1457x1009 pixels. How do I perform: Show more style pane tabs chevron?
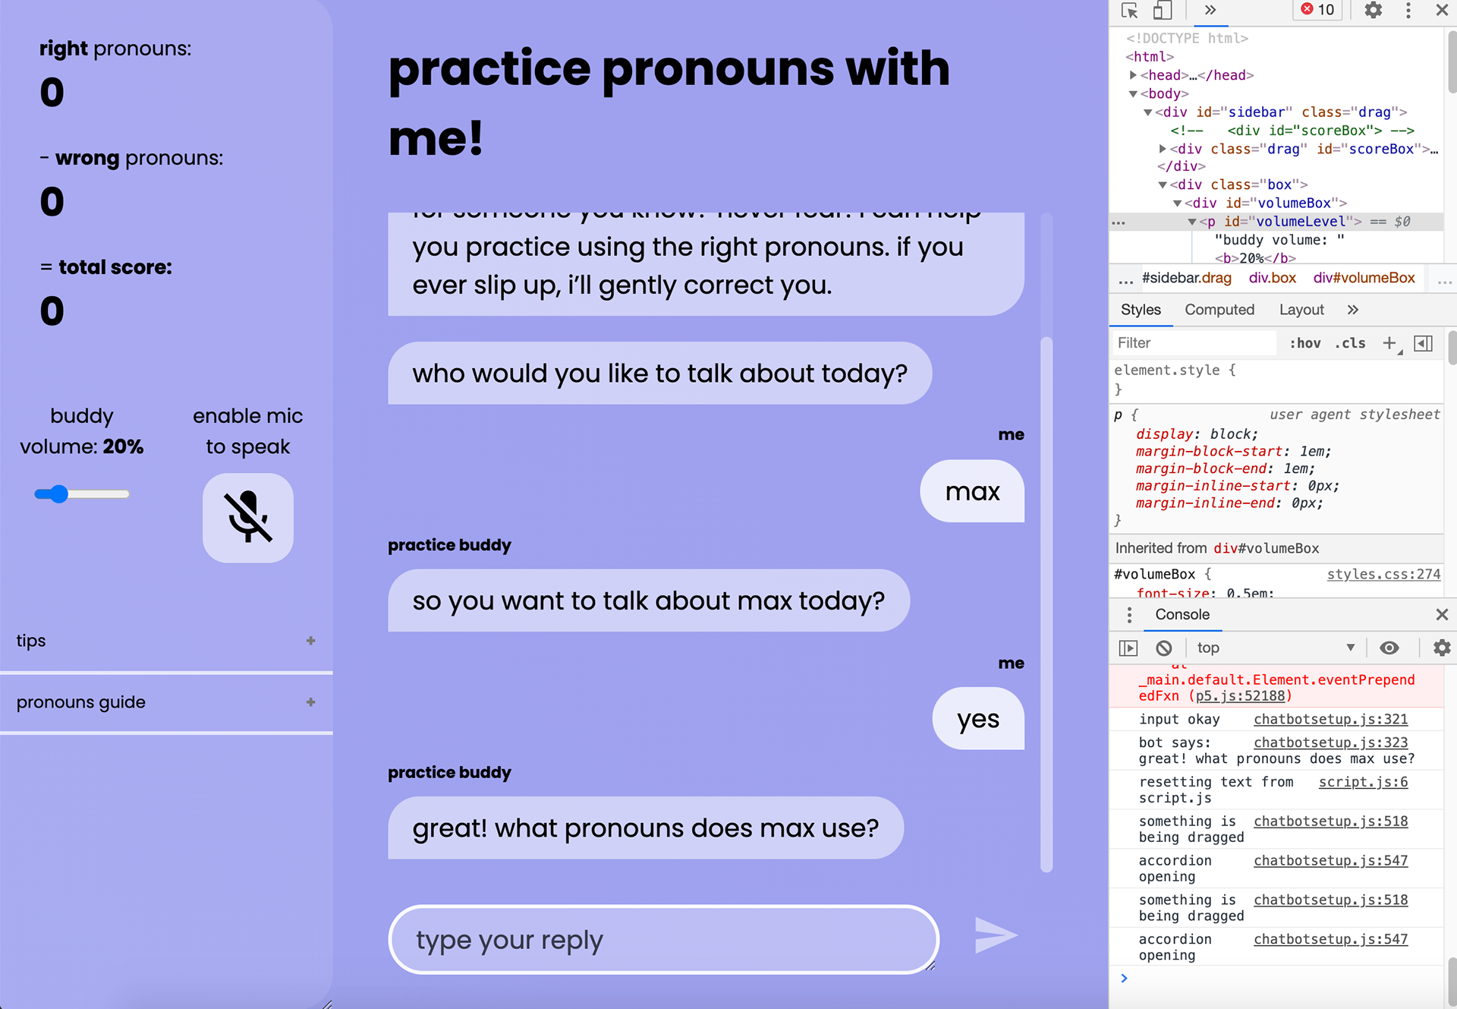coord(1353,310)
